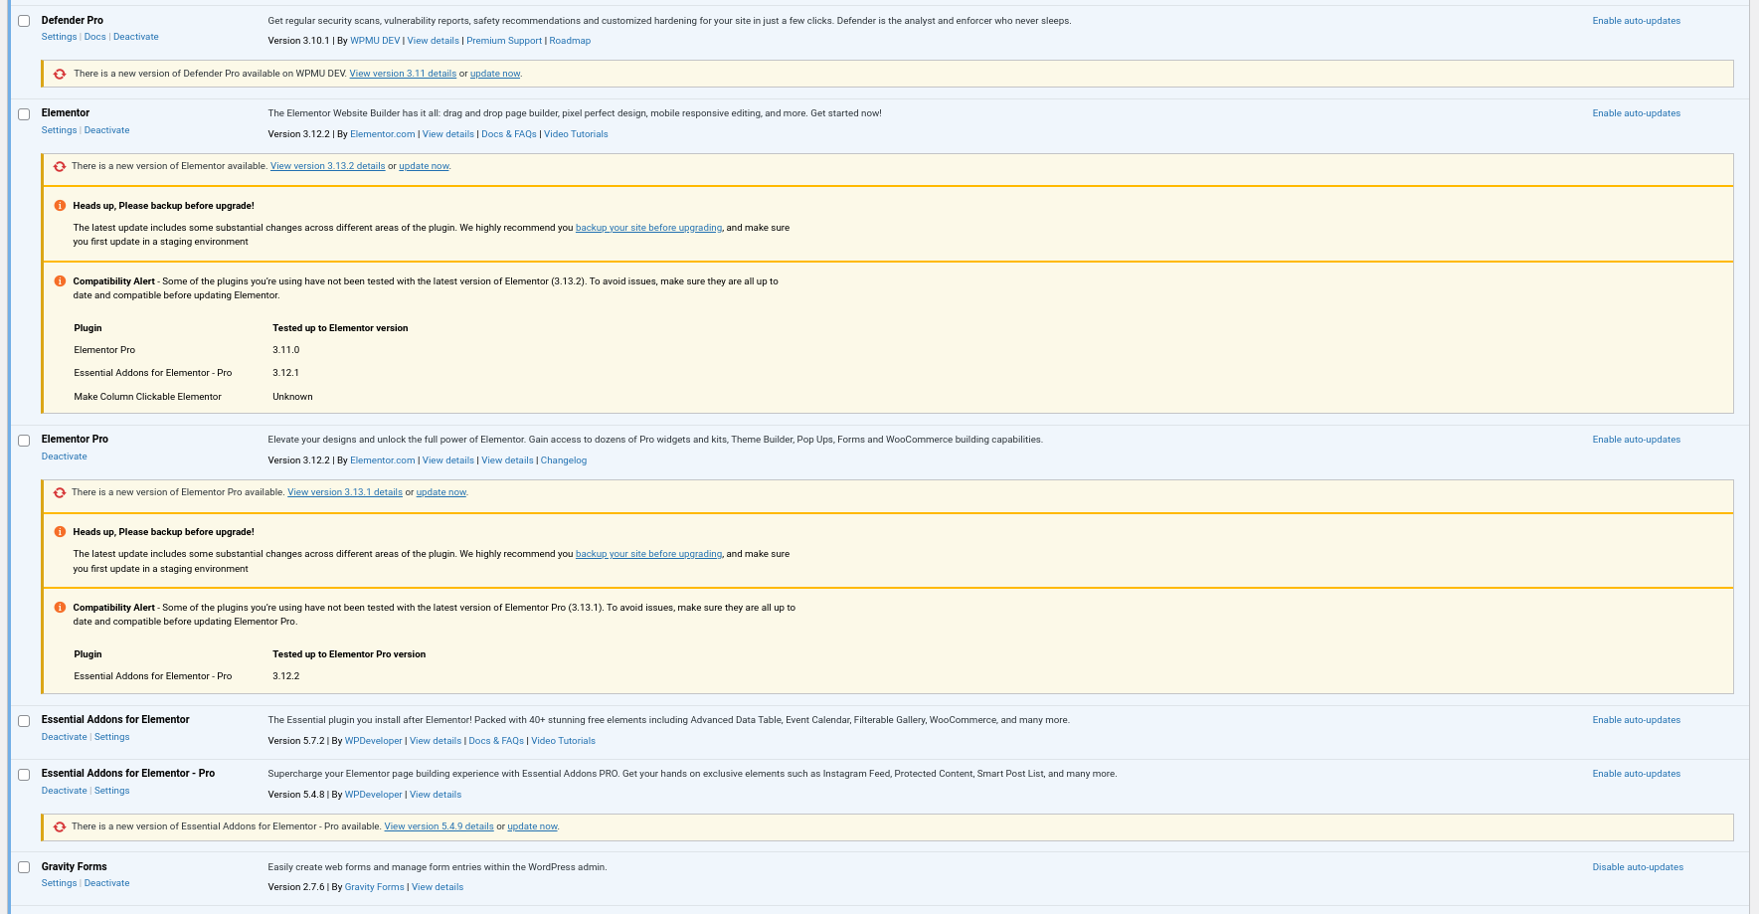Click update icon for Essential Addons Pro notice
This screenshot has height=914, width=1759.
pos(60,827)
